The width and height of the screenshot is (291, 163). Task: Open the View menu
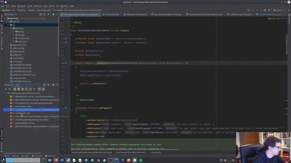(x=13, y=6)
